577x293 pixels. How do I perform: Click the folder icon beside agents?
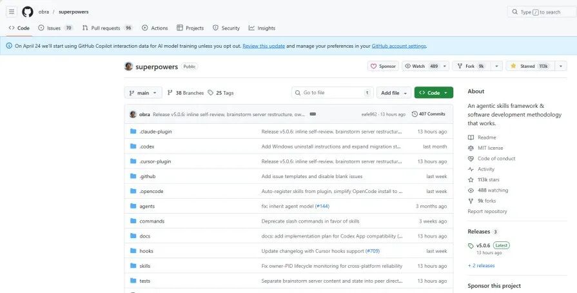[133, 206]
